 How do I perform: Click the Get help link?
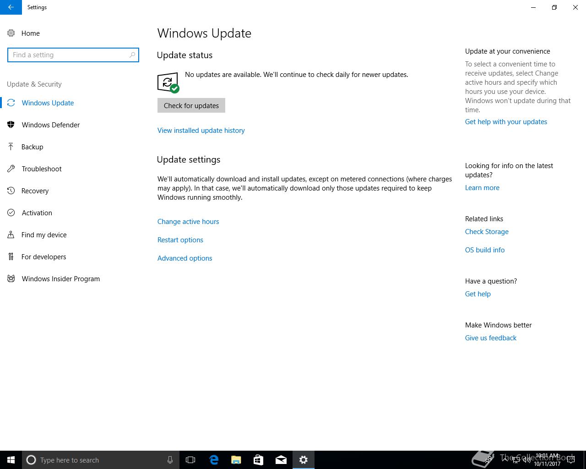478,294
